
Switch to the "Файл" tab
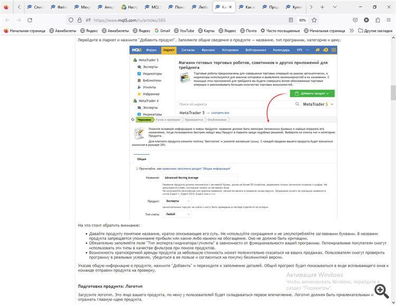pos(59,7)
